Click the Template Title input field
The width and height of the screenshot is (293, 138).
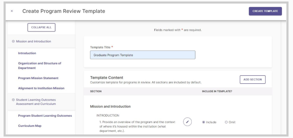(x=142, y=55)
